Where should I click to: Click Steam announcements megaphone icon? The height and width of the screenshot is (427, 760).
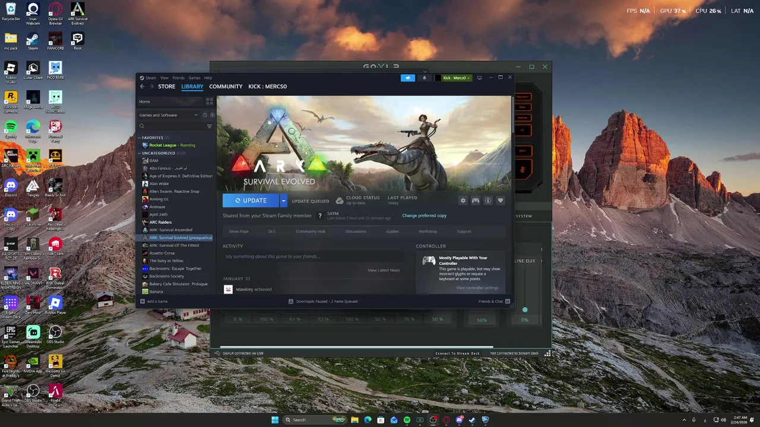(x=408, y=78)
